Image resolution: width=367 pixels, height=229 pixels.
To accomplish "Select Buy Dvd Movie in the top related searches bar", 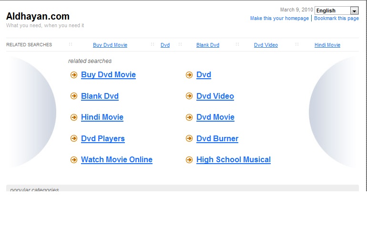I will click(110, 45).
